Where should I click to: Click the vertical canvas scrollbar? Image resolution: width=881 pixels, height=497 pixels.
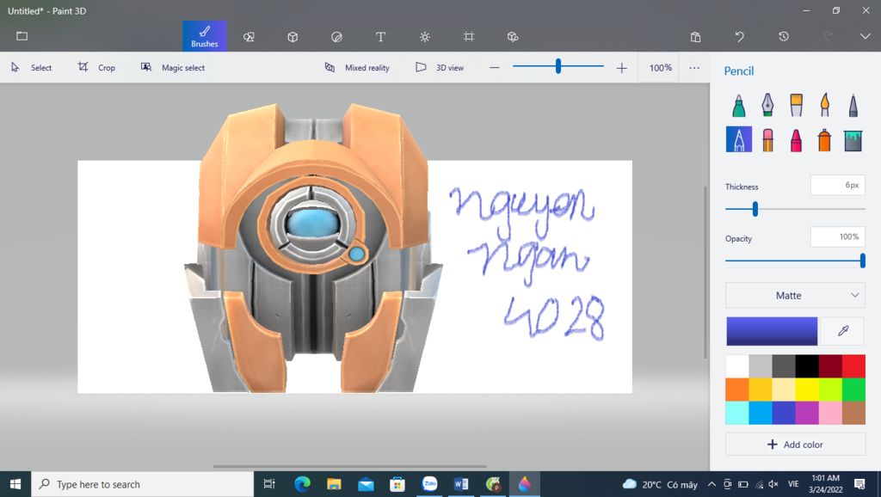coord(705,273)
